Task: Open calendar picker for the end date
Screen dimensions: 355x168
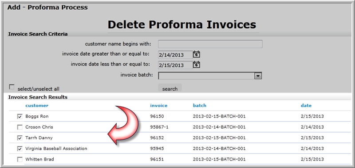Action: (197, 65)
